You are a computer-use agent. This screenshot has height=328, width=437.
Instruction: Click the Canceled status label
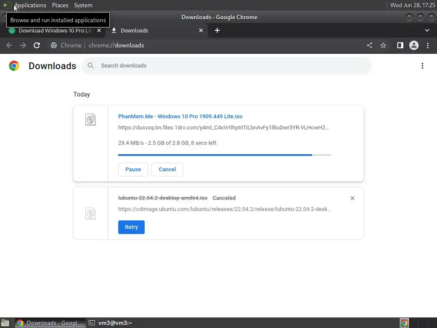pyautogui.click(x=224, y=198)
